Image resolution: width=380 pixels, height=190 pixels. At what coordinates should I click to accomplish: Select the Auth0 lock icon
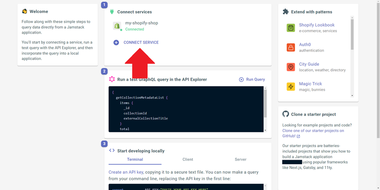point(291,48)
